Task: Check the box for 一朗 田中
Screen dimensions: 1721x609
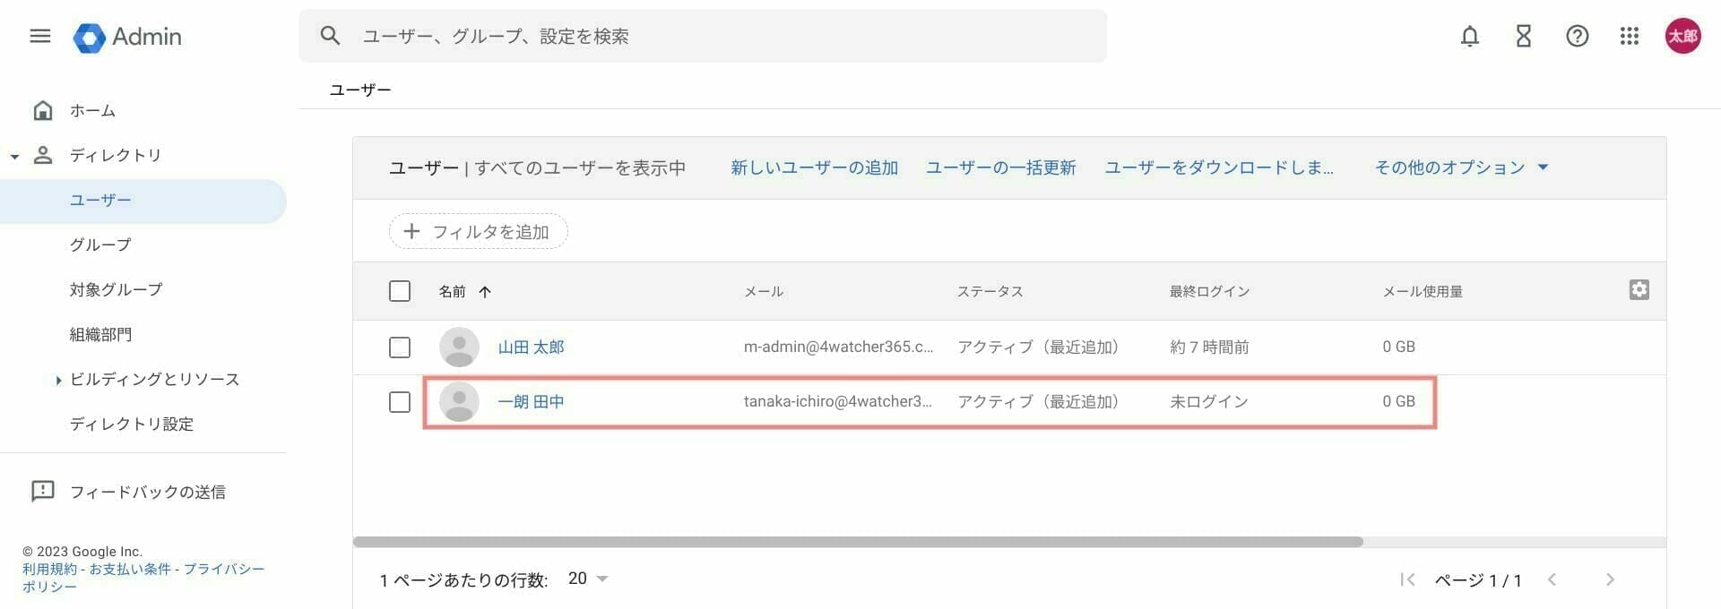Action: 400,401
